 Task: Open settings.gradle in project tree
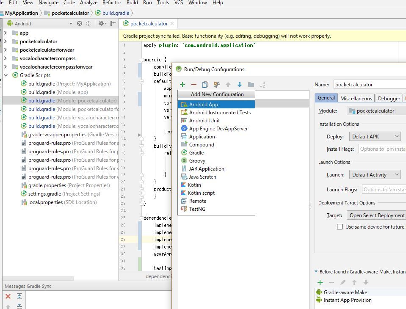44,194
